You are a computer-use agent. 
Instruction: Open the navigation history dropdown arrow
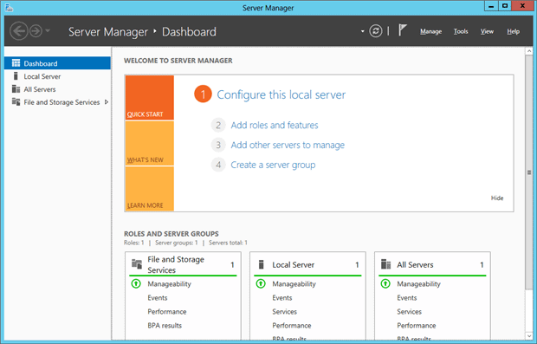pyautogui.click(x=48, y=31)
